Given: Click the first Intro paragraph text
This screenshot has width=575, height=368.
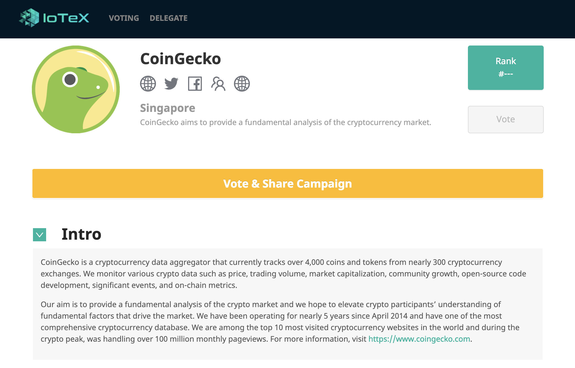Looking at the screenshot, I should point(283,274).
